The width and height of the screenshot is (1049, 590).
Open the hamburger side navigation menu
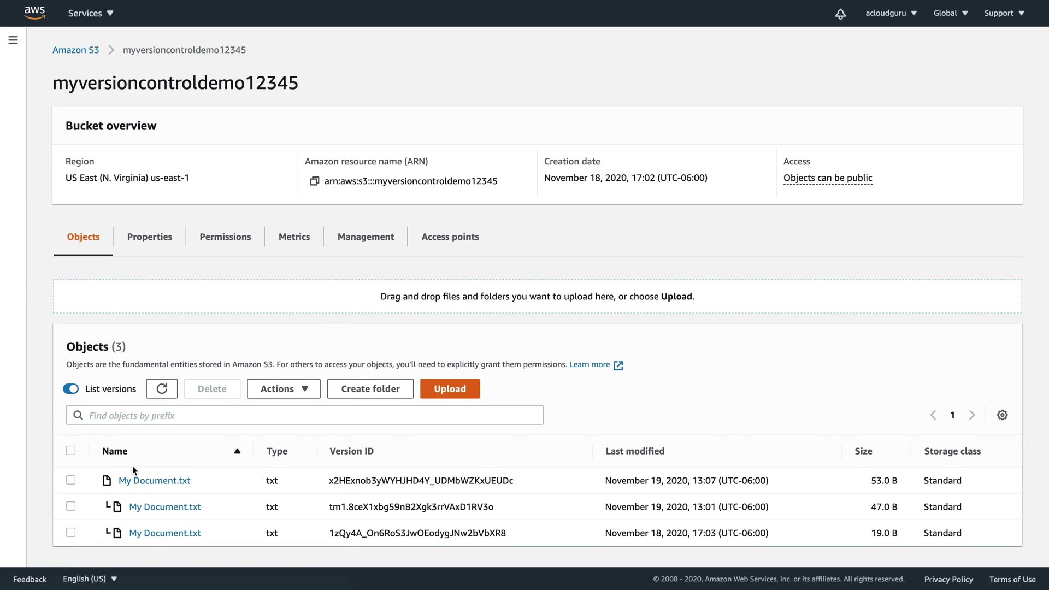[x=13, y=40]
